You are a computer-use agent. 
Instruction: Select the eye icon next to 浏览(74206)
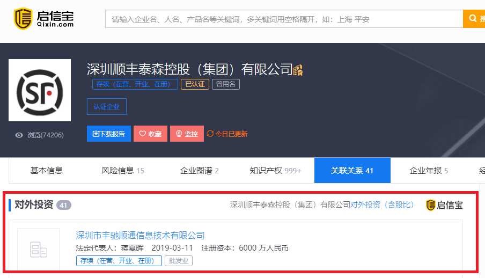19,135
